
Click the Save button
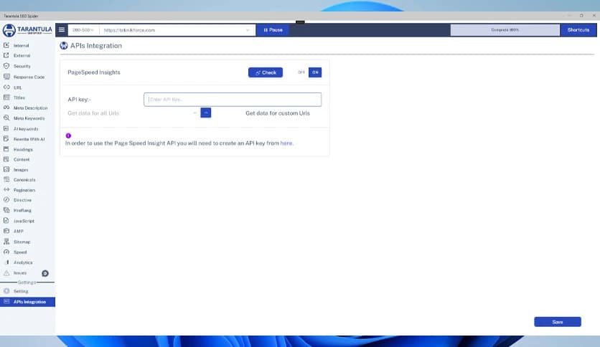coord(558,322)
